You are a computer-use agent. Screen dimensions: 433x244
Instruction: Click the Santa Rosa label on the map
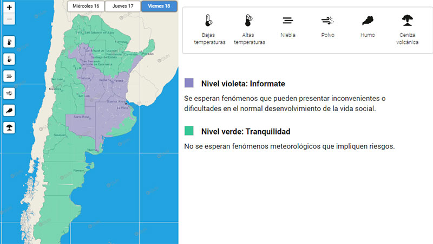point(81,117)
